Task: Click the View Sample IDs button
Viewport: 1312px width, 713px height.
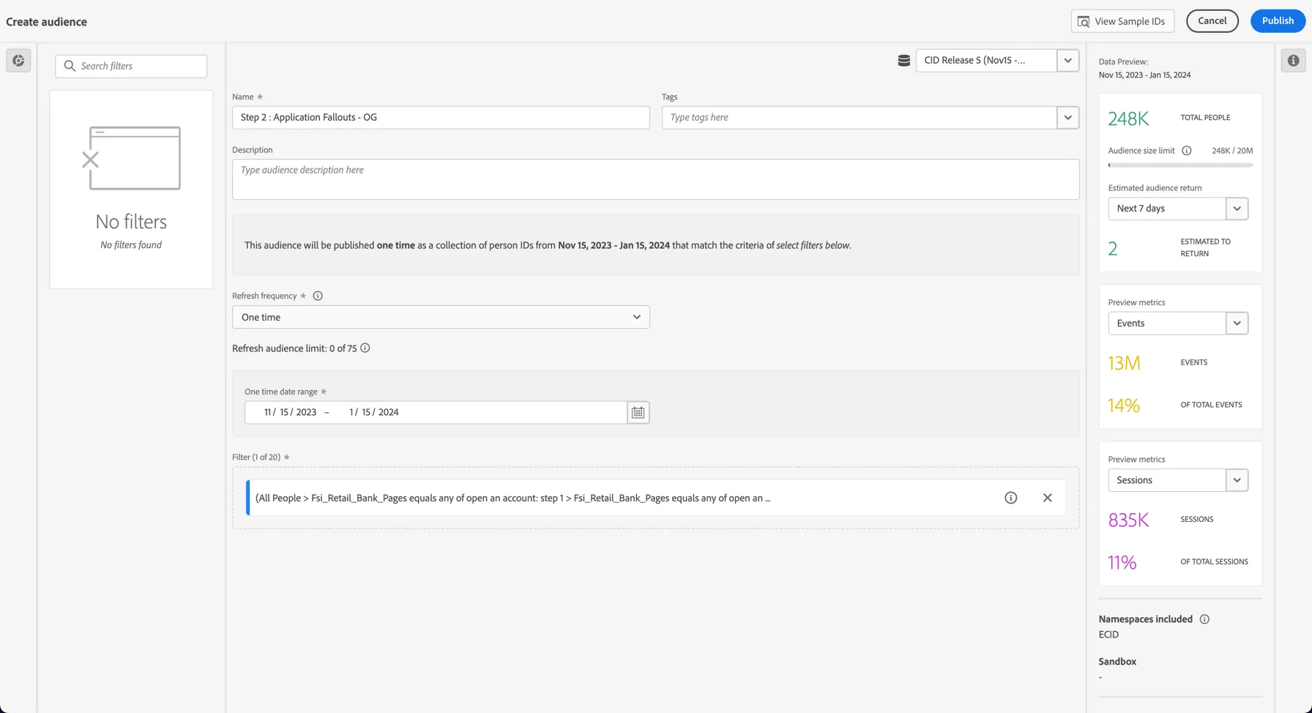Action: (x=1122, y=21)
